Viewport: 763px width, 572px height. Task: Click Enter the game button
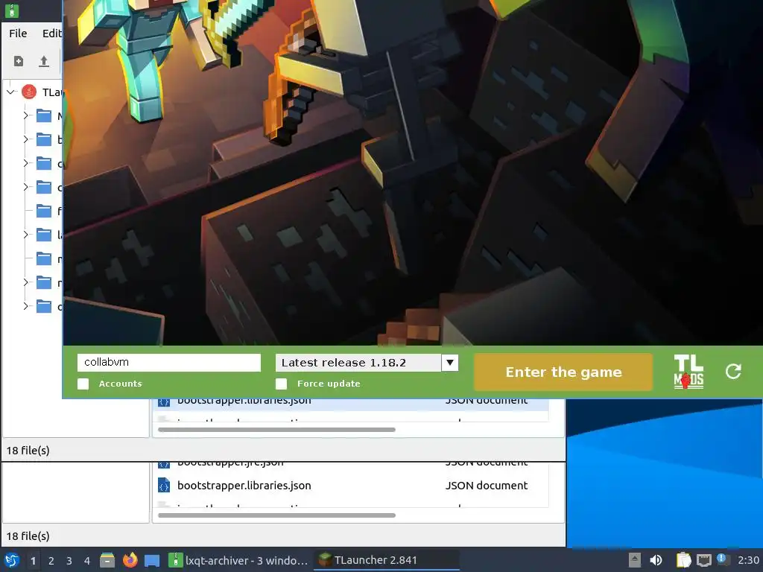(x=563, y=372)
